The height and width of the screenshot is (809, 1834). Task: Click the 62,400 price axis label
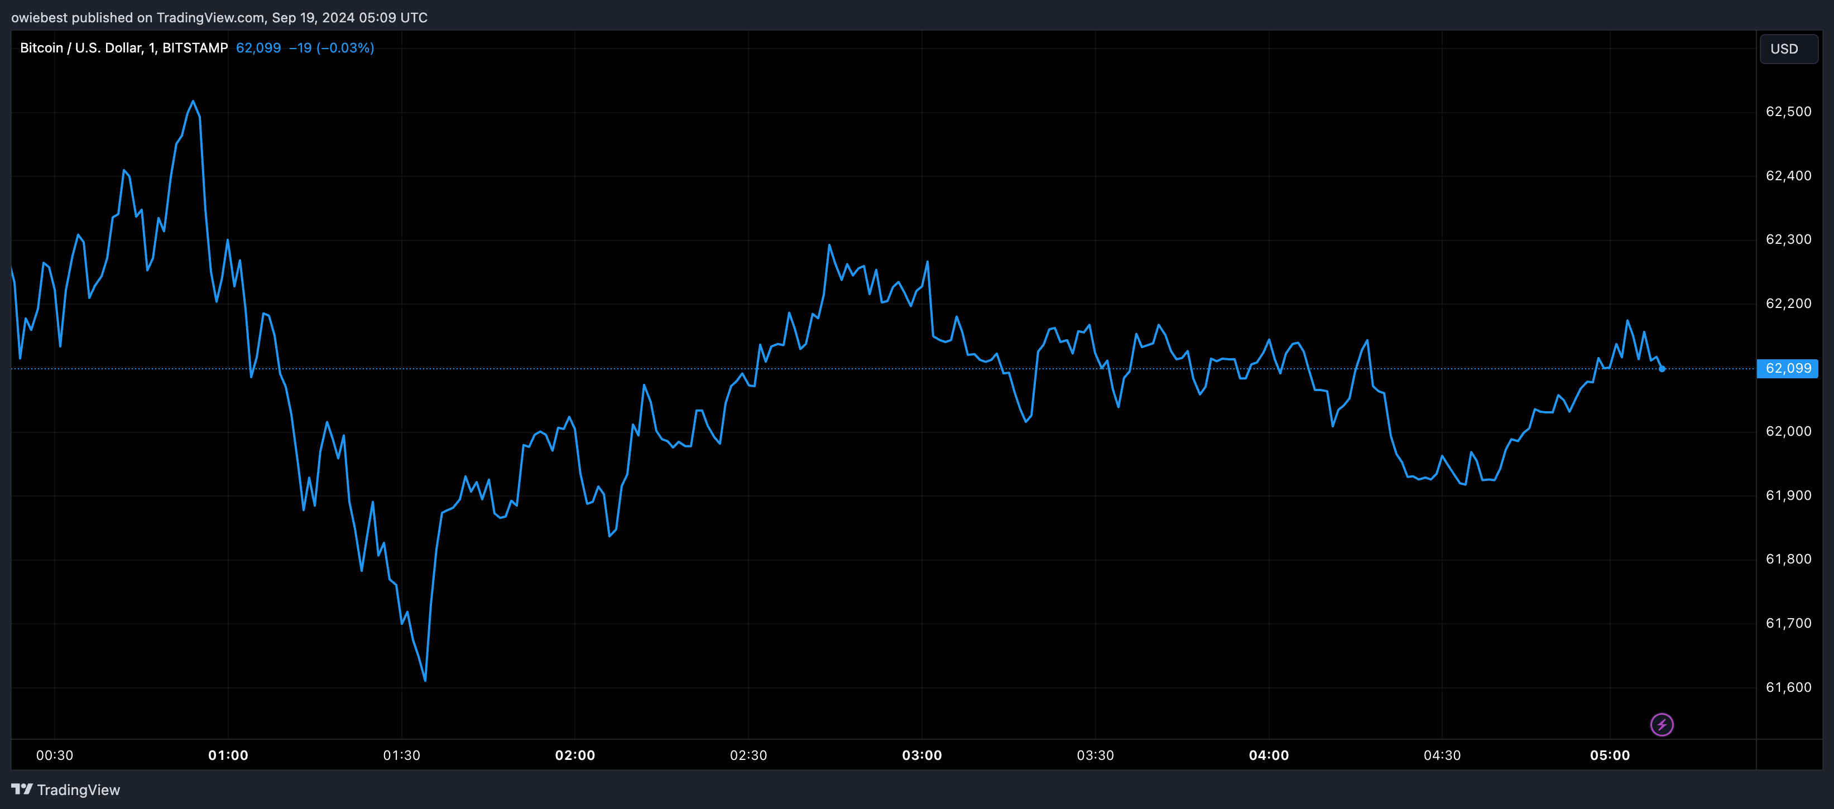(1788, 176)
